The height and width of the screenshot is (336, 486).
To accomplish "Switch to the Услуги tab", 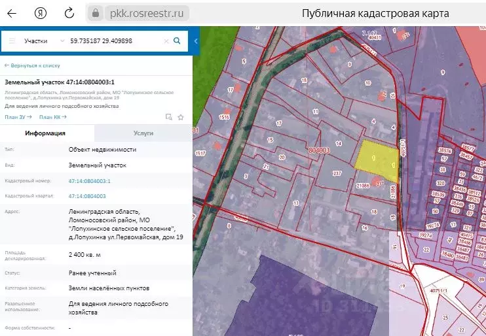I will coord(143,133).
